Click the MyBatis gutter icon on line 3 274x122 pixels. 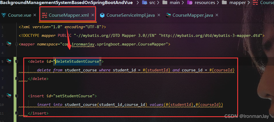tap(9, 44)
